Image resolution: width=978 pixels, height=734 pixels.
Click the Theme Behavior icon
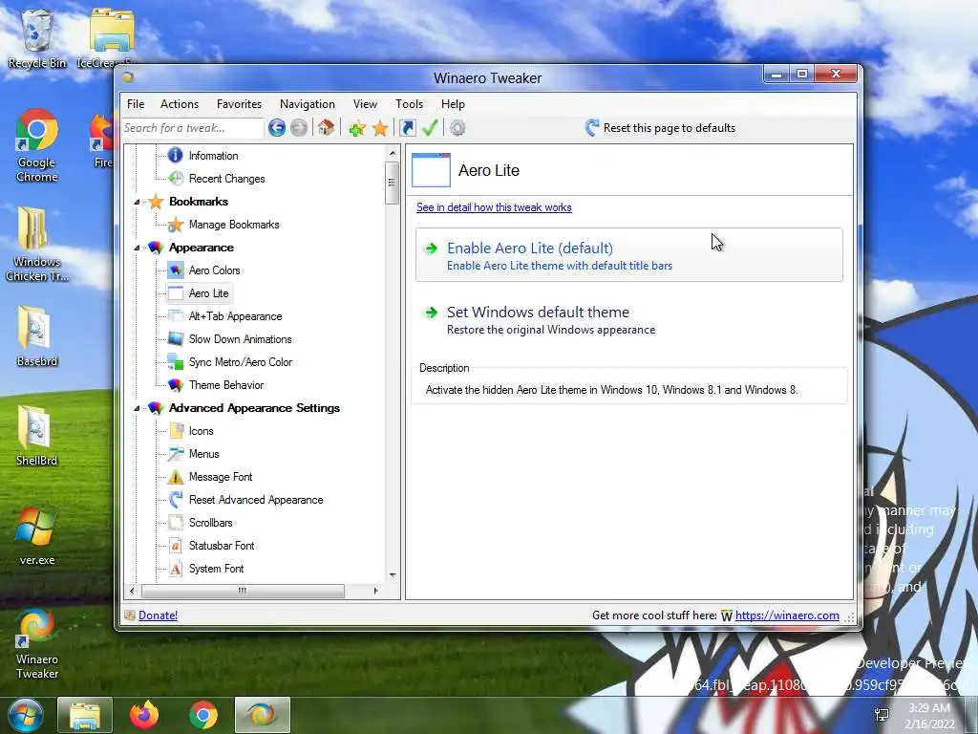coord(176,385)
